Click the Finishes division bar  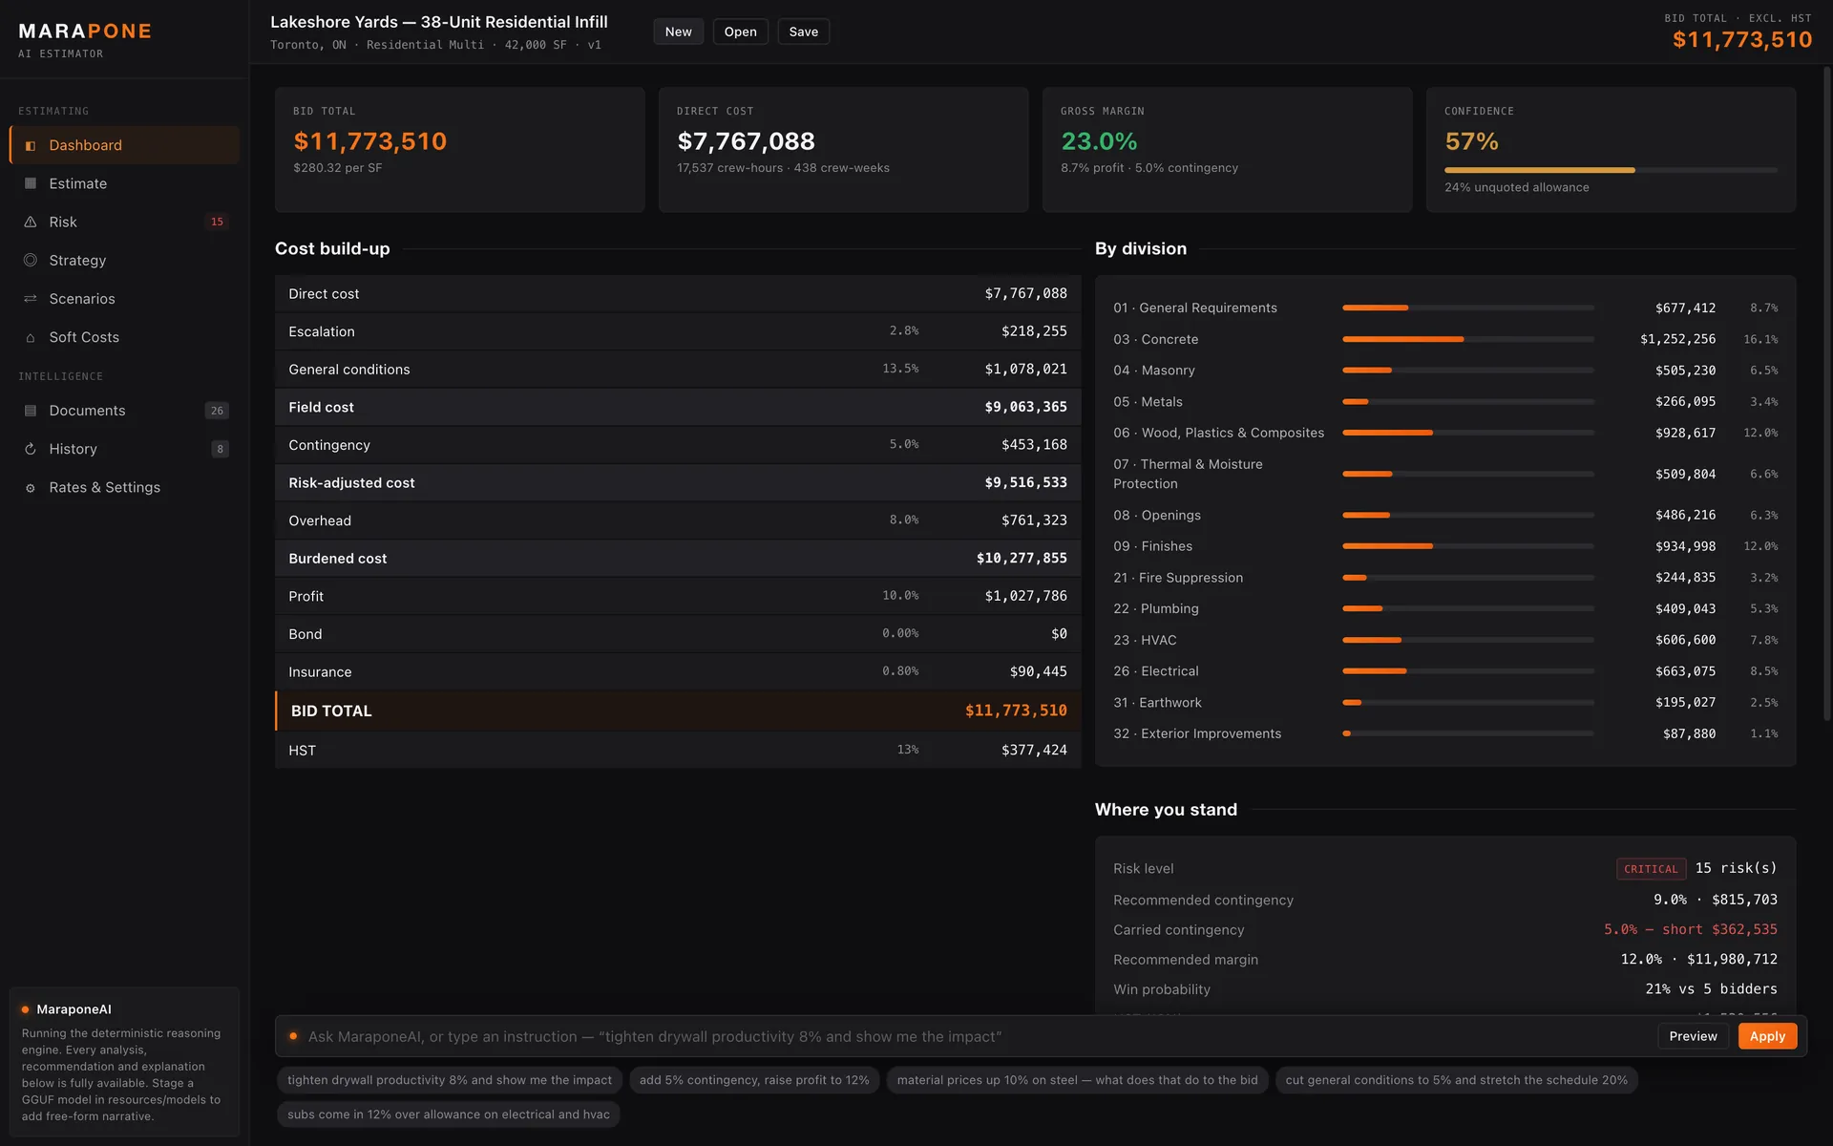tap(1468, 546)
